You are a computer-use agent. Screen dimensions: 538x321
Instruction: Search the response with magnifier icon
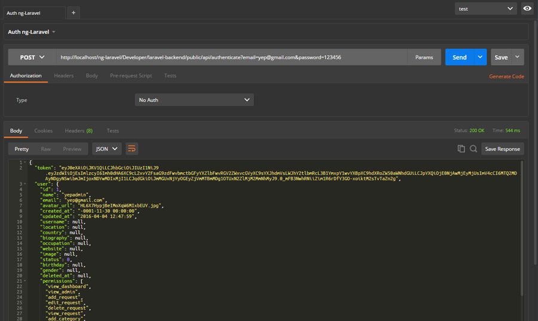pyautogui.click(x=473, y=148)
